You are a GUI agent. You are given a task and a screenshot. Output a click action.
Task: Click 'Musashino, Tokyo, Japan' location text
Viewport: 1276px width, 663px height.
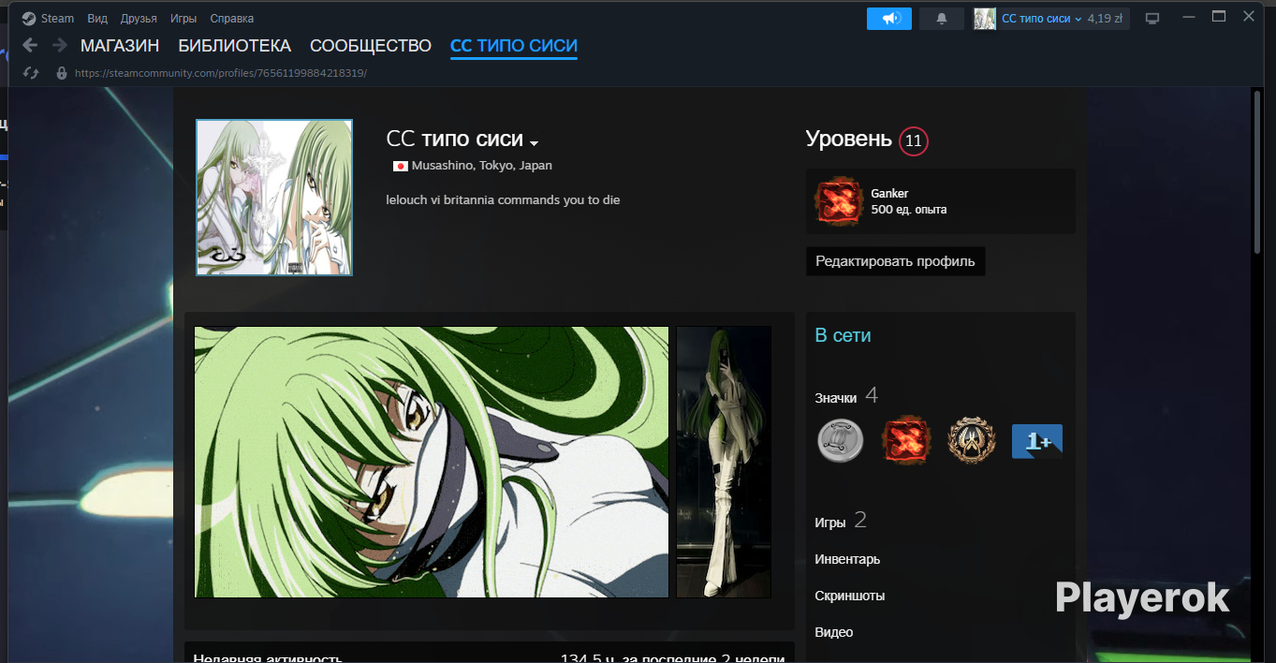click(481, 166)
